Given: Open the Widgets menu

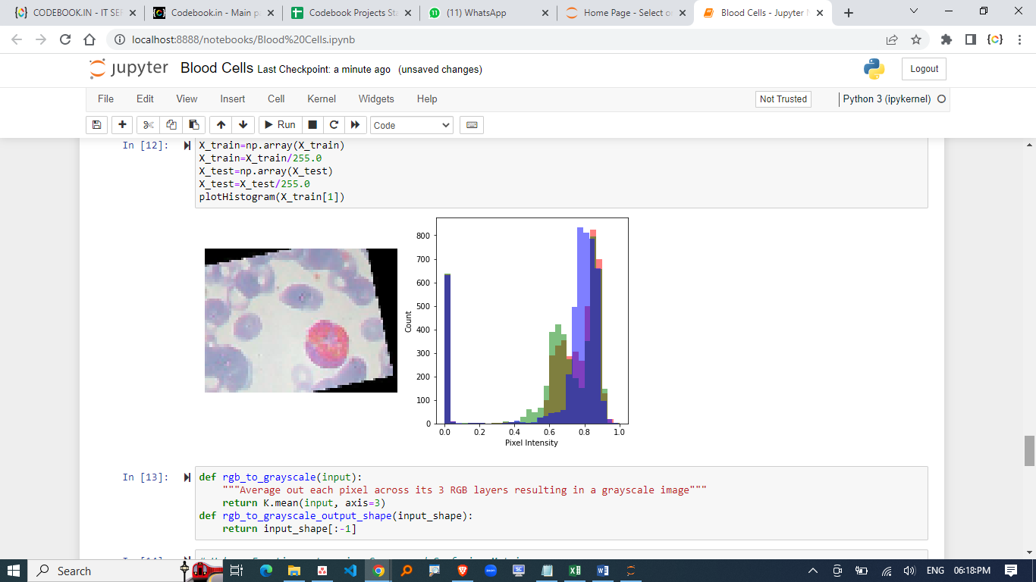Looking at the screenshot, I should pyautogui.click(x=376, y=99).
